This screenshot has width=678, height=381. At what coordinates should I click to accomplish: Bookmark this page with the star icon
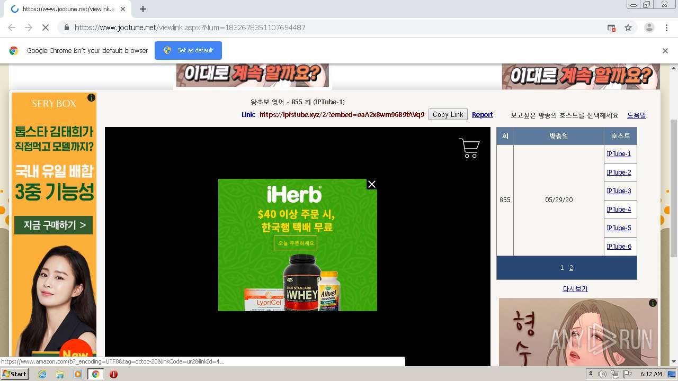tap(628, 28)
